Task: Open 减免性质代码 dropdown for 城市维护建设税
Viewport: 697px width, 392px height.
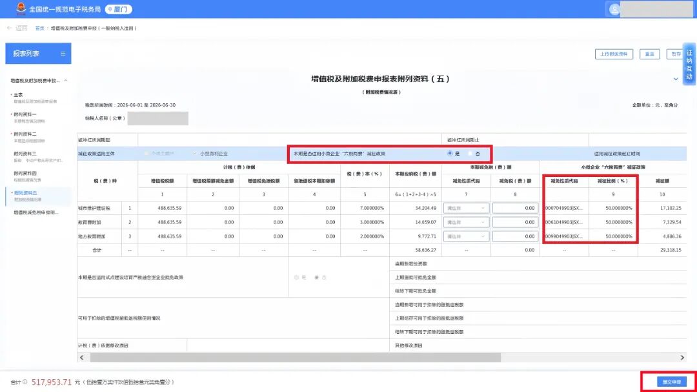Action: [466, 208]
